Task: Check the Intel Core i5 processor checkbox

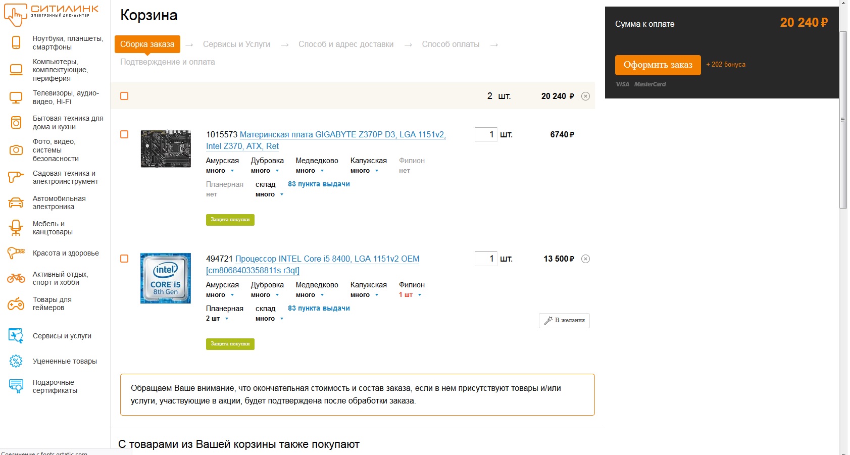Action: point(124,259)
